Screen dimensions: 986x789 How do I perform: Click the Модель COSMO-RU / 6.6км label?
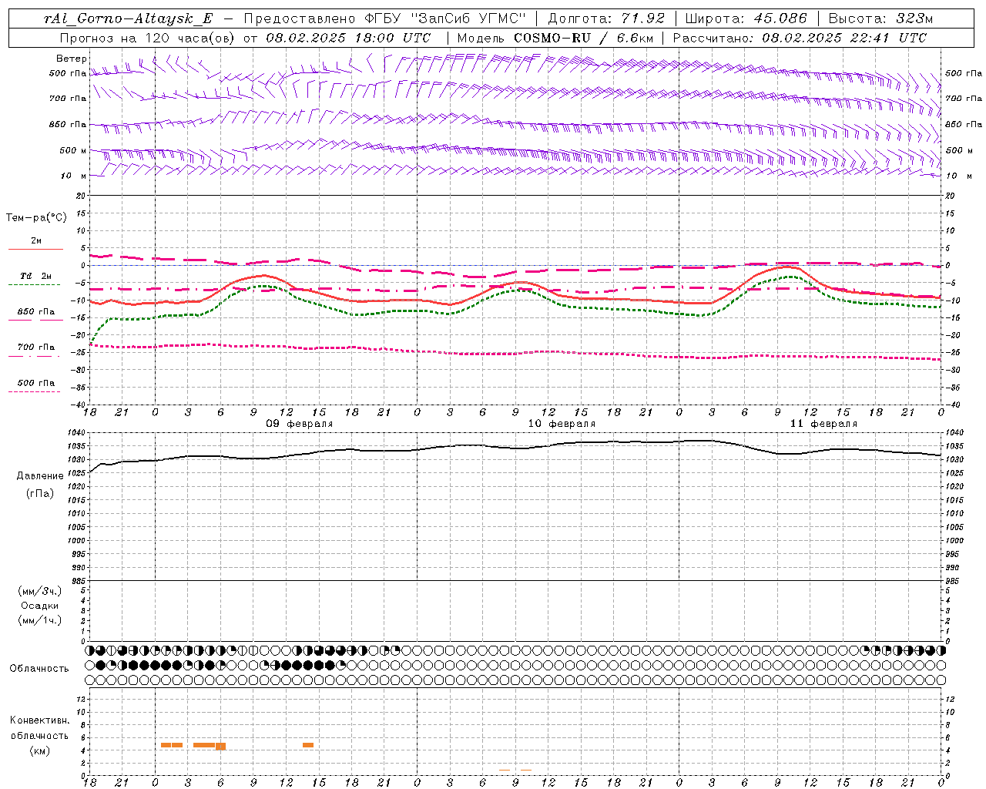[555, 38]
